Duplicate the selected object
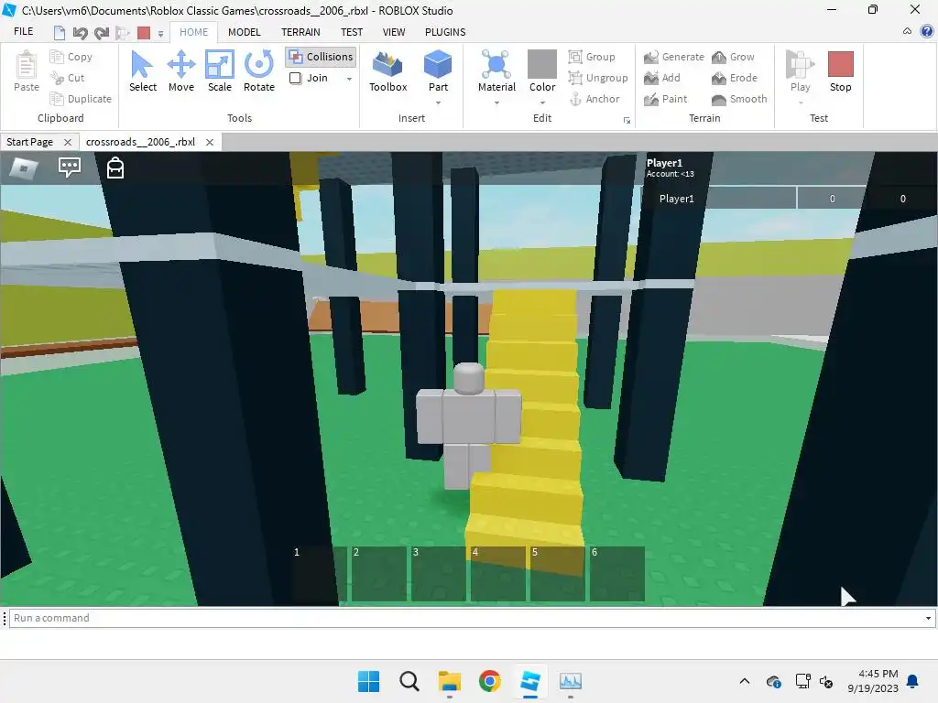The image size is (938, 703). [81, 99]
